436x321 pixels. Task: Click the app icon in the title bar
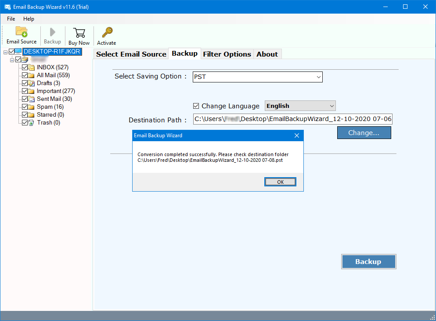click(7, 7)
